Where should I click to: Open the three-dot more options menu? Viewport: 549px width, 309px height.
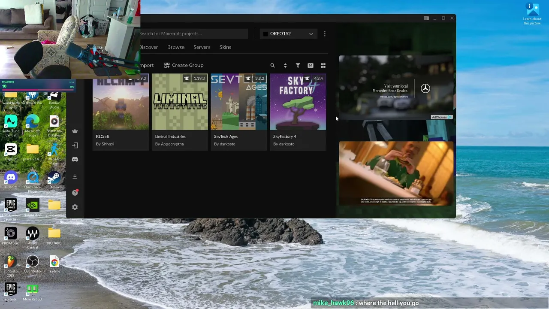pyautogui.click(x=325, y=34)
